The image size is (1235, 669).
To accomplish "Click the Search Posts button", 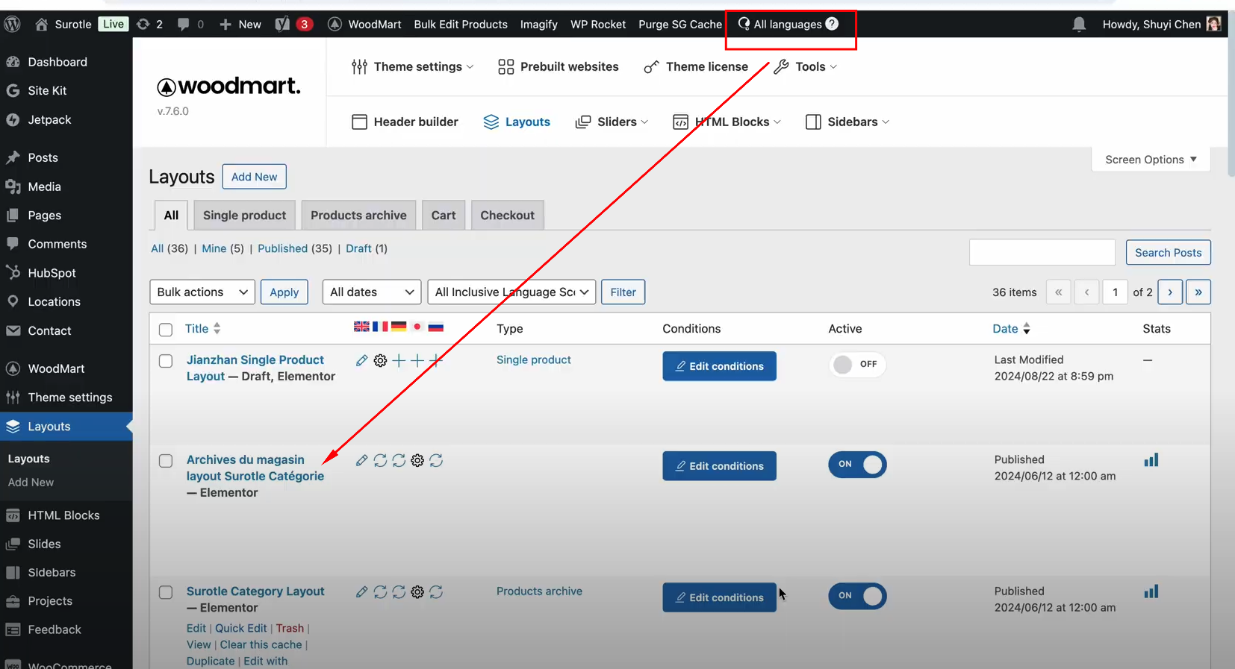I will (1168, 252).
